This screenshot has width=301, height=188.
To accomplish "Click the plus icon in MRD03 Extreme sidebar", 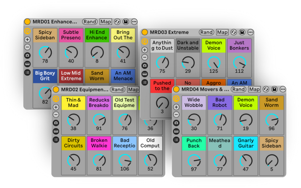I will [x=144, y=49].
